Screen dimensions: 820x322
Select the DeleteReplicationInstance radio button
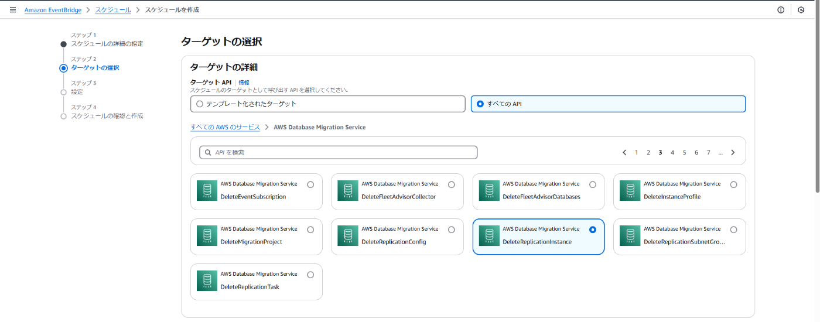coord(593,229)
